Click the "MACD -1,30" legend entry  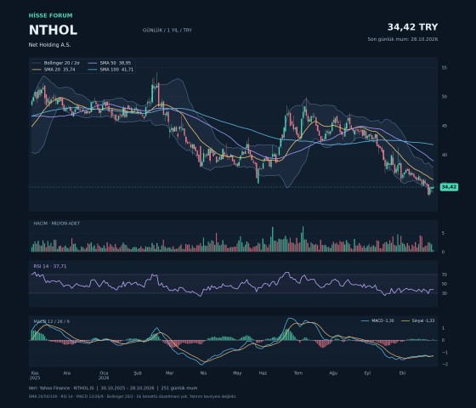click(x=377, y=321)
